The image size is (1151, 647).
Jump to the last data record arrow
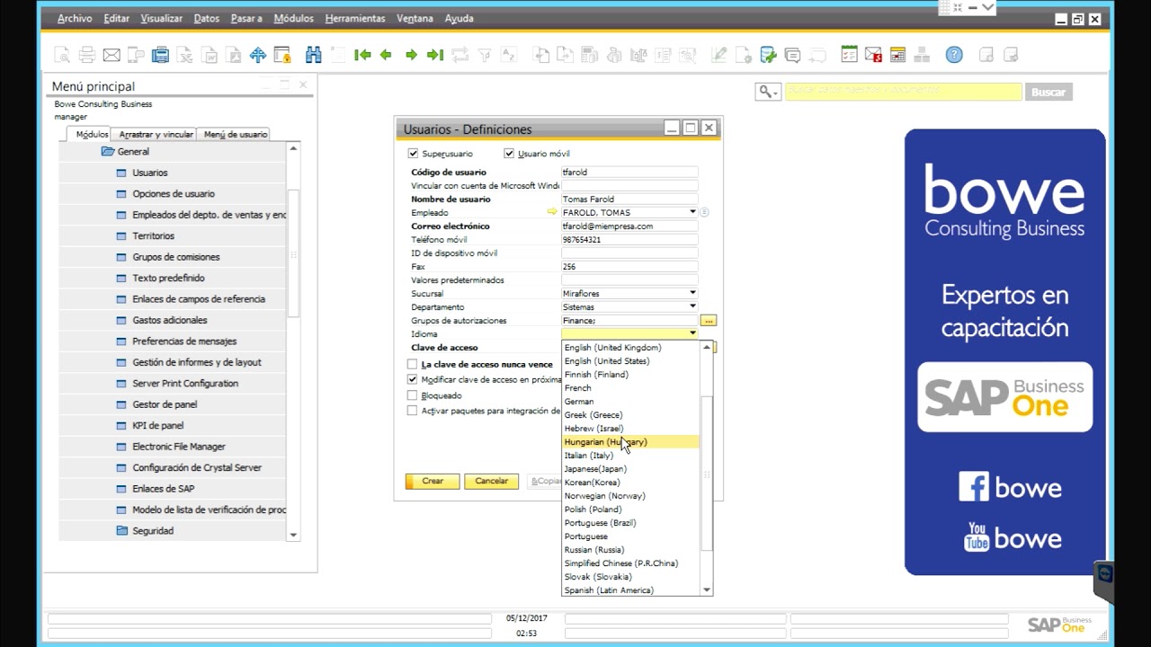(435, 55)
